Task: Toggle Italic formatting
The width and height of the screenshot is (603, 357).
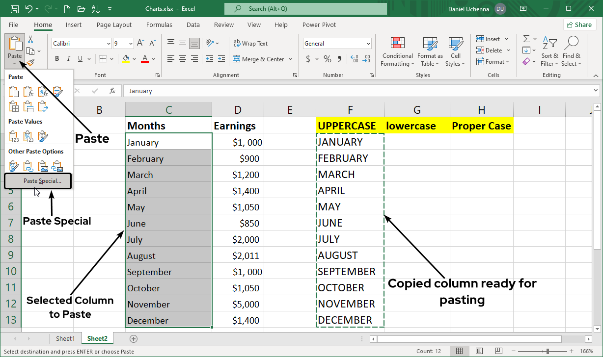Action: [x=68, y=59]
